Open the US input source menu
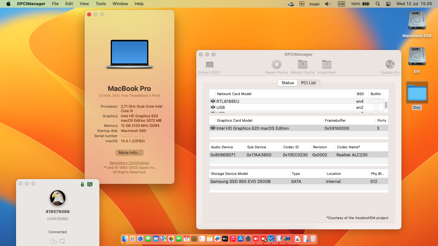 pyautogui.click(x=341, y=4)
